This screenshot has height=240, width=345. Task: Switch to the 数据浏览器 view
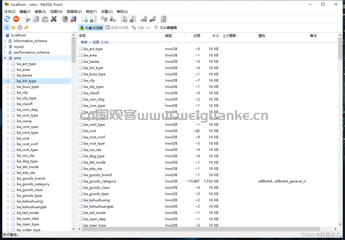tap(117, 28)
